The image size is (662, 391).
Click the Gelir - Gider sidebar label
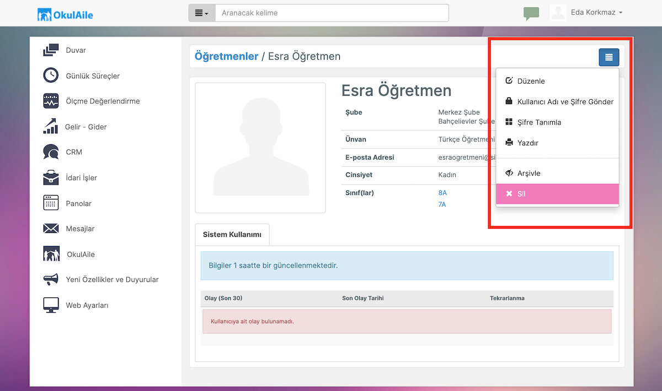[86, 127]
